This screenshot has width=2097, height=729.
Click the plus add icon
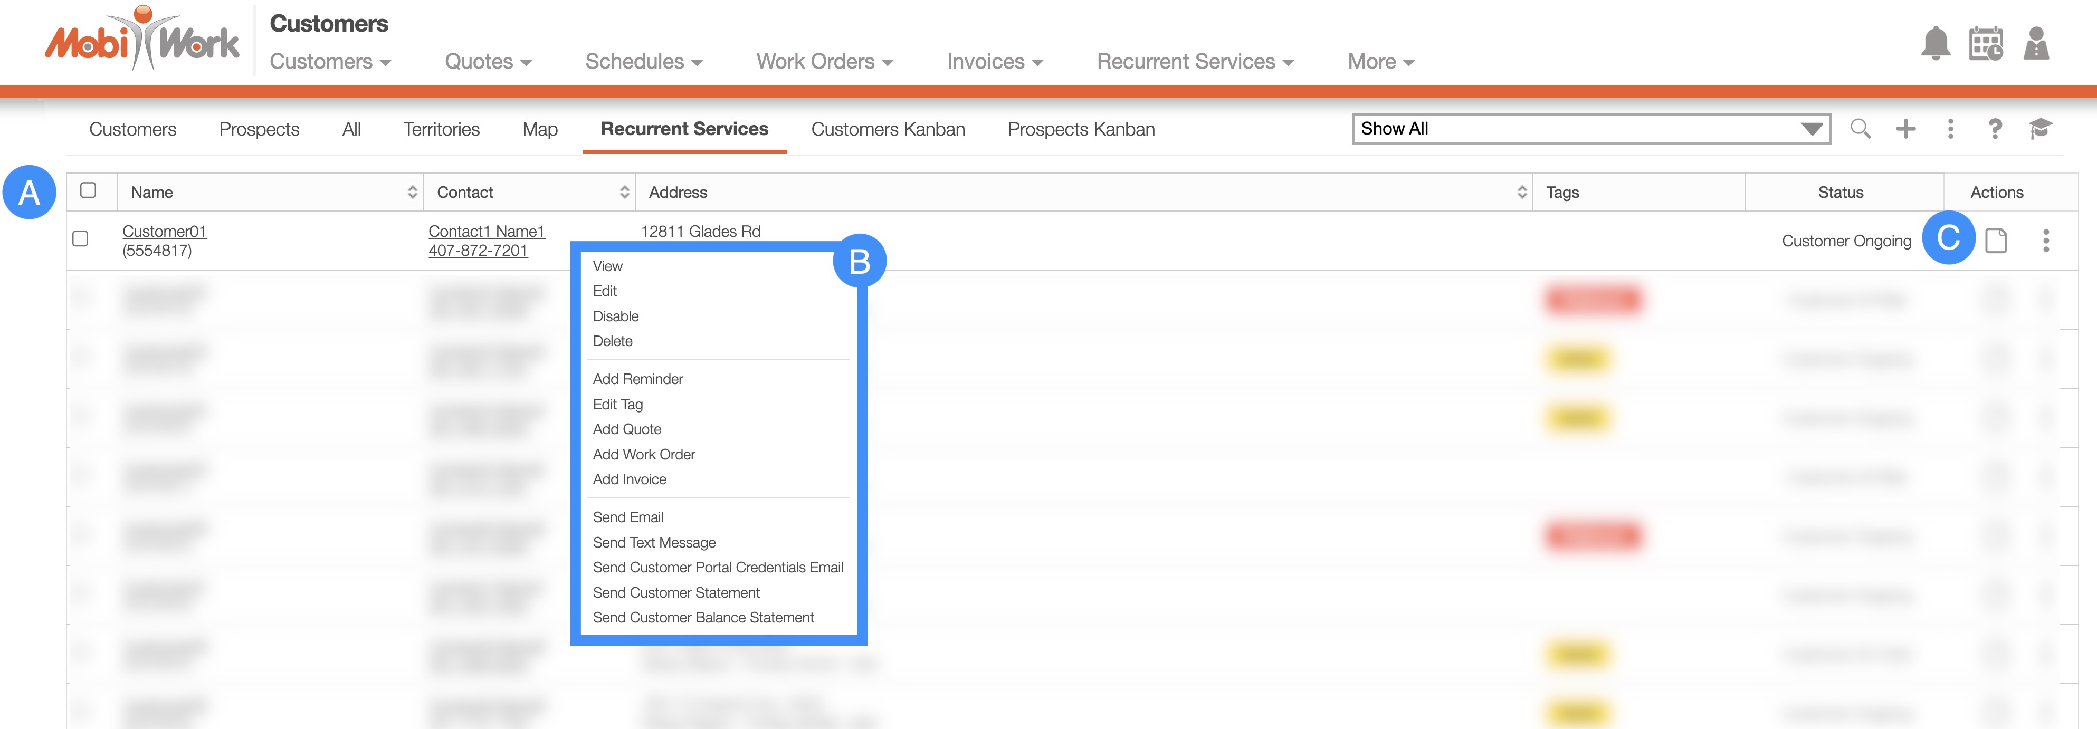1905,129
